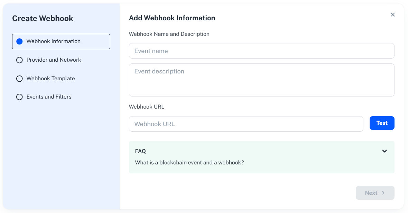The height and width of the screenshot is (213, 408).
Task: Focus the Webhook URL input box
Action: click(x=246, y=124)
